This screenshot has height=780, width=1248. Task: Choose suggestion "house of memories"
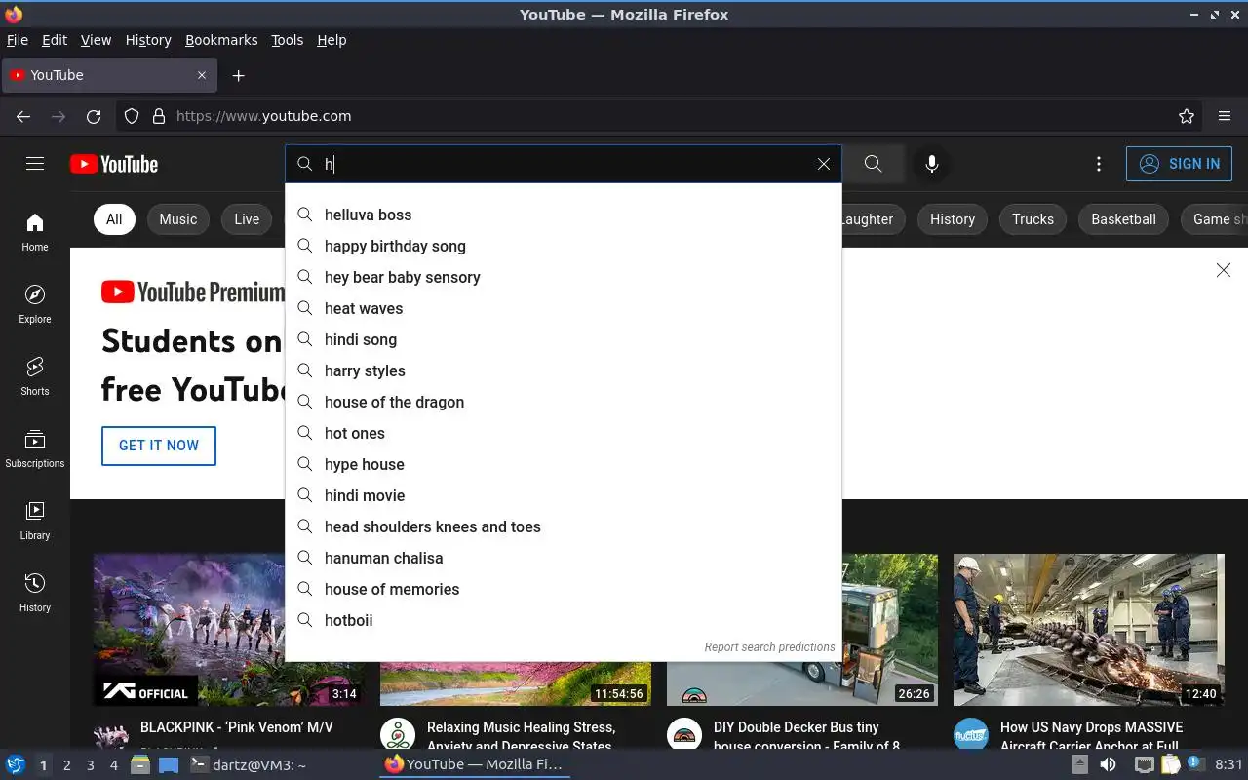coord(564,589)
